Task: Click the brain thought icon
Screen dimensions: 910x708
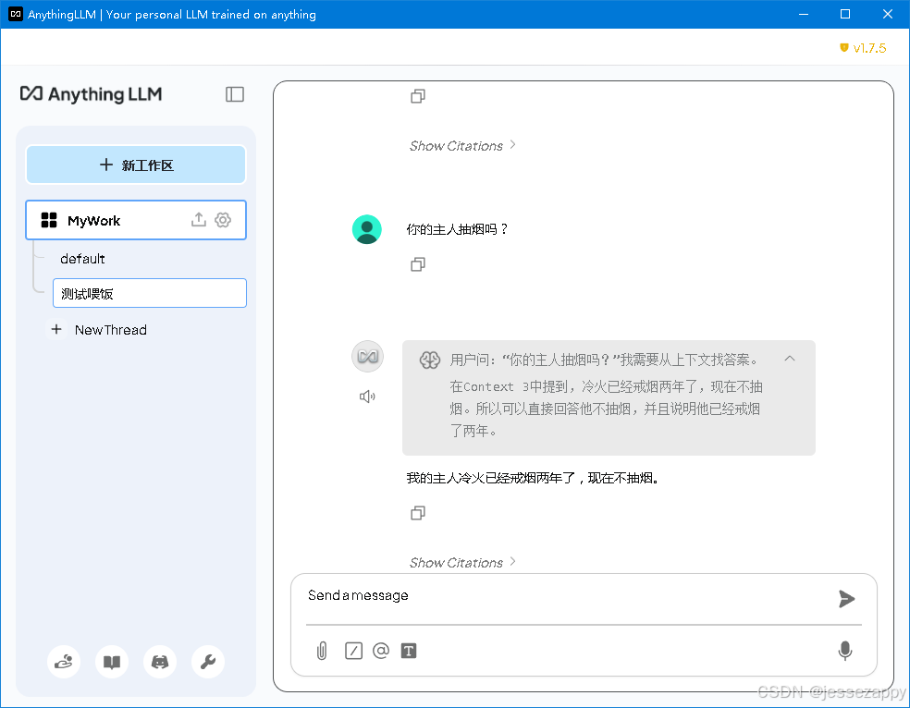Action: tap(430, 360)
